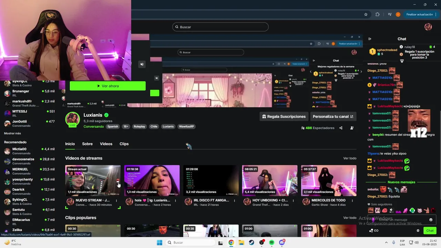Switch to the Videos tab
Screen dimensions: 441x248
106,144
